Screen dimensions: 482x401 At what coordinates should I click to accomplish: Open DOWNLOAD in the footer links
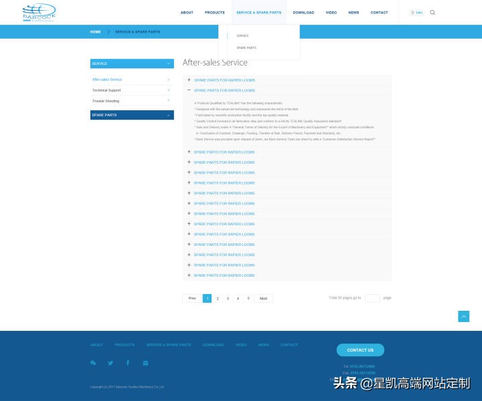click(213, 345)
